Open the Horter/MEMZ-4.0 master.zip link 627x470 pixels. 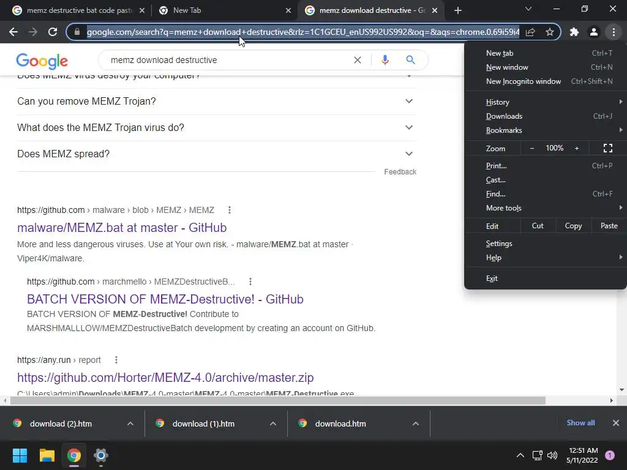(165, 377)
